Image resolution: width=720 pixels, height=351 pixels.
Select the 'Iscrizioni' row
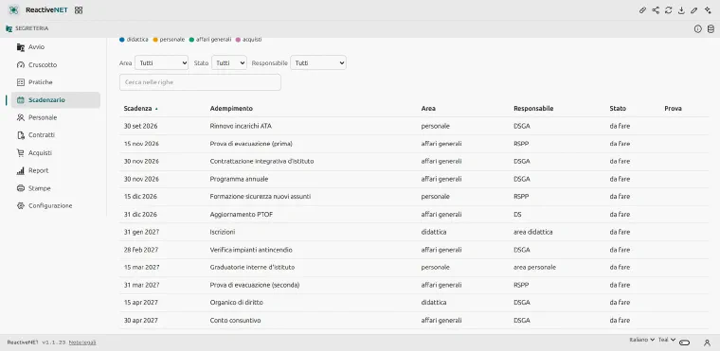414,232
